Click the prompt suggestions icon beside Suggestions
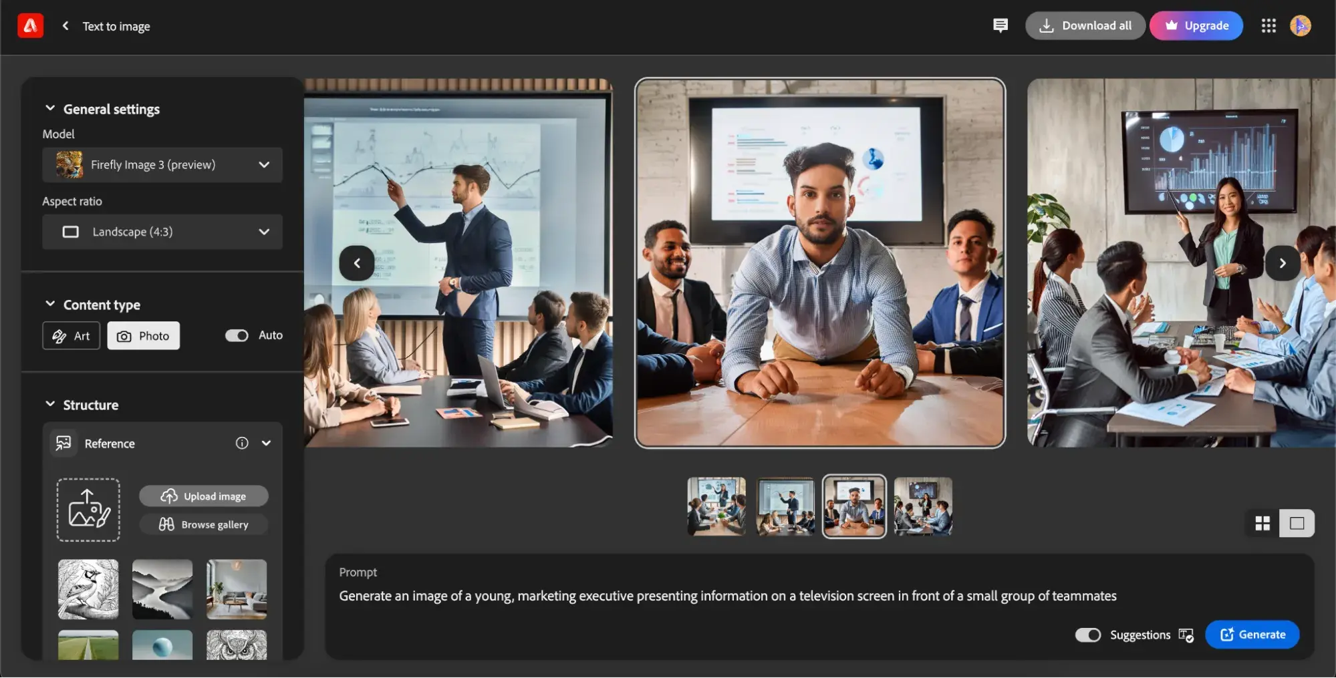This screenshot has width=1336, height=678. point(1186,635)
